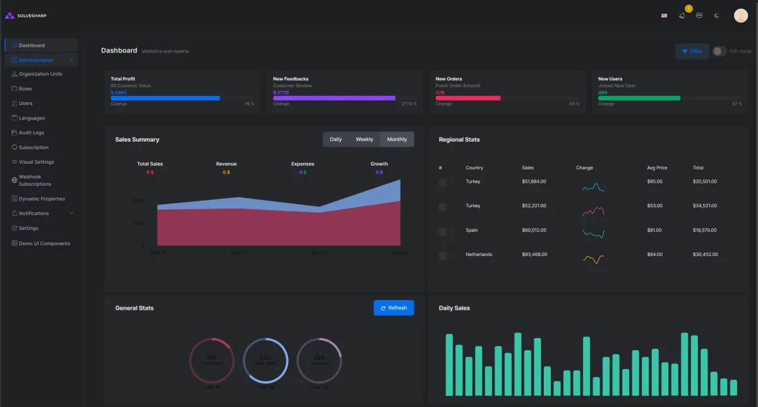Select the Weekly tab in Sales Summary
The image size is (758, 407).
pos(364,139)
